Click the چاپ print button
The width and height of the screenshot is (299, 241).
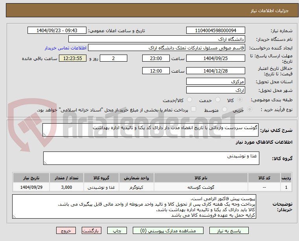117,230
